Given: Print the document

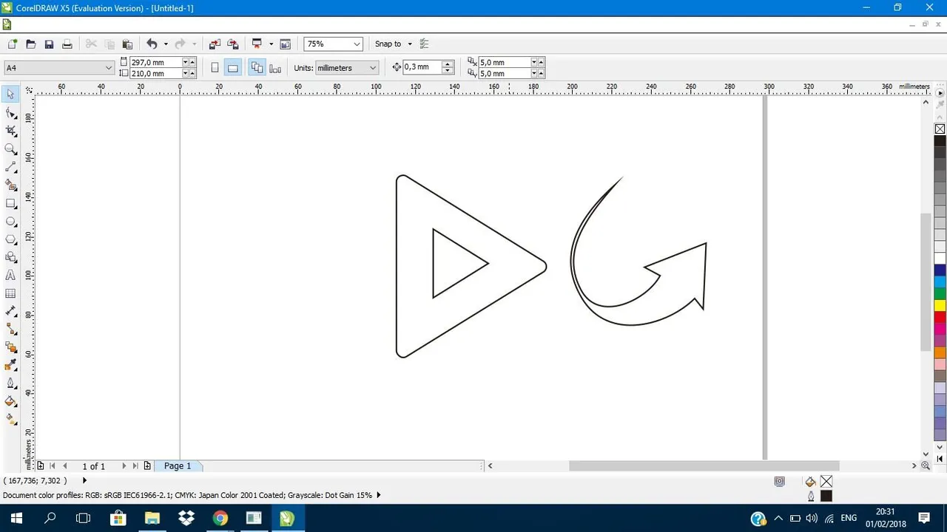Looking at the screenshot, I should click(67, 44).
